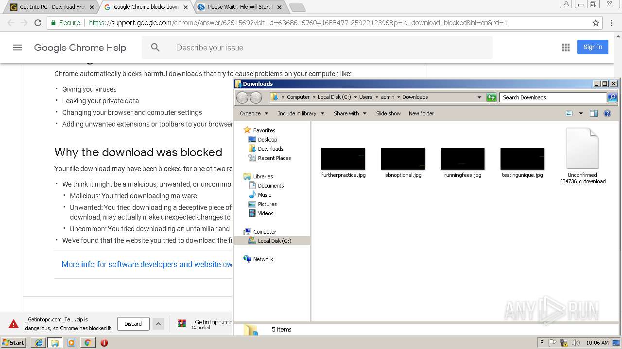Expand the blocked download options arrow
The width and height of the screenshot is (622, 349).
pos(158,324)
